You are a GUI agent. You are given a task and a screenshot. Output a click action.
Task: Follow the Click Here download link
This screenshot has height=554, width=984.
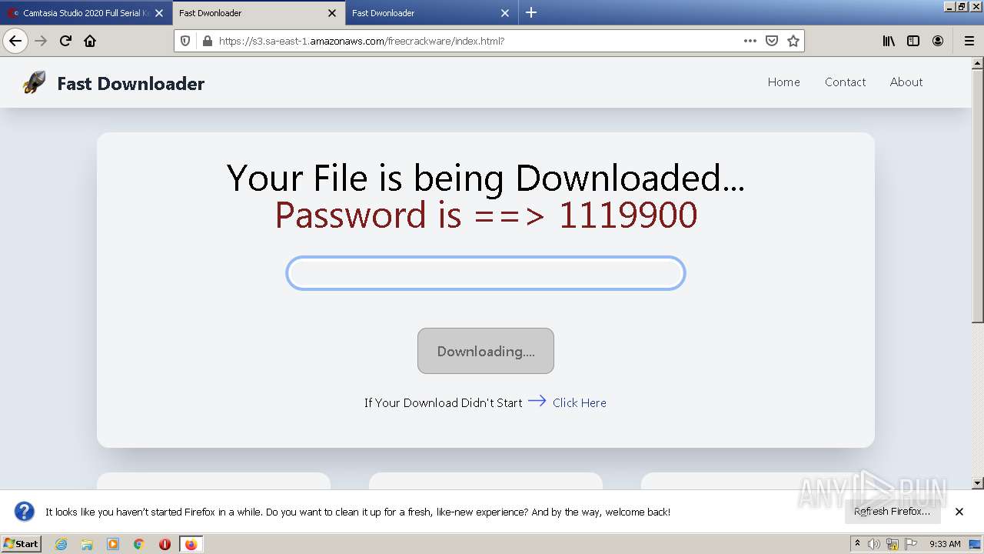(579, 402)
